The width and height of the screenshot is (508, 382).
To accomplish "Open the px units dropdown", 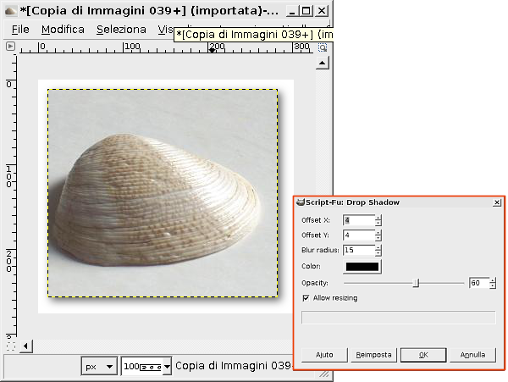I will (x=100, y=366).
